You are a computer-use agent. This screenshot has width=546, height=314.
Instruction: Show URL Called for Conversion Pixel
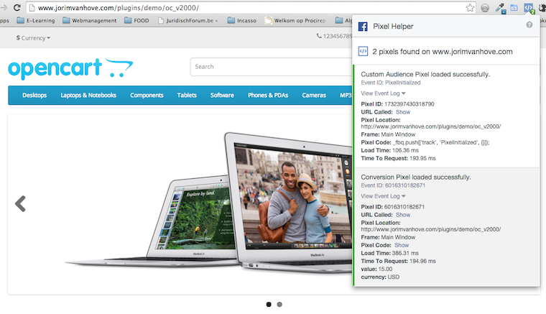point(403,215)
